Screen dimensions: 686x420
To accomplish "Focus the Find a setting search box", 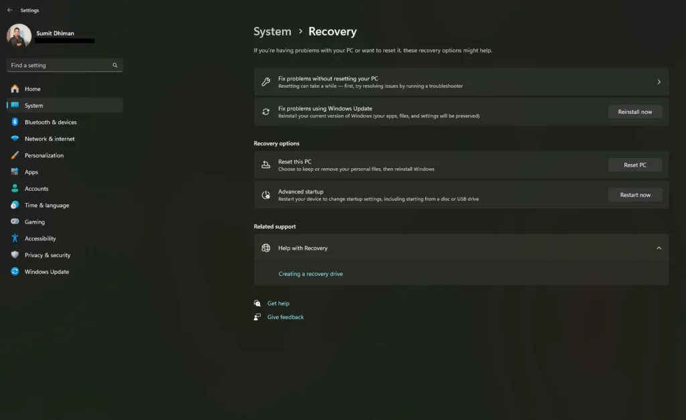I will pos(65,65).
